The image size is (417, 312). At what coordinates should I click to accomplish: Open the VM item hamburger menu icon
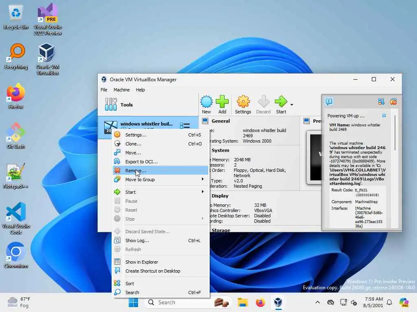pos(185,126)
